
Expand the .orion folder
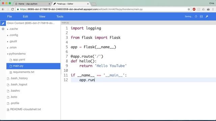(8, 48)
